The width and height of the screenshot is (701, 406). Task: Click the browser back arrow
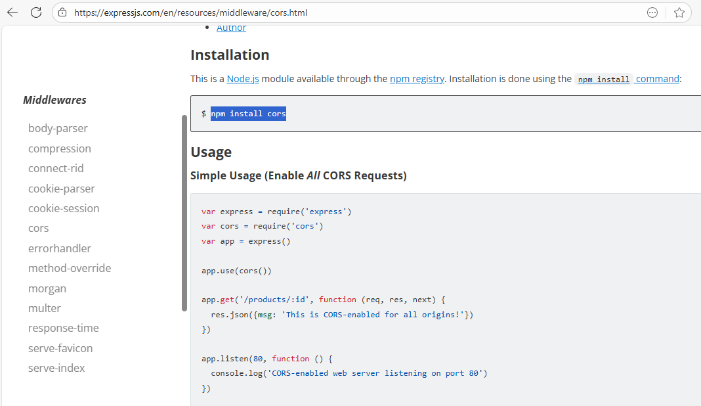tap(12, 12)
